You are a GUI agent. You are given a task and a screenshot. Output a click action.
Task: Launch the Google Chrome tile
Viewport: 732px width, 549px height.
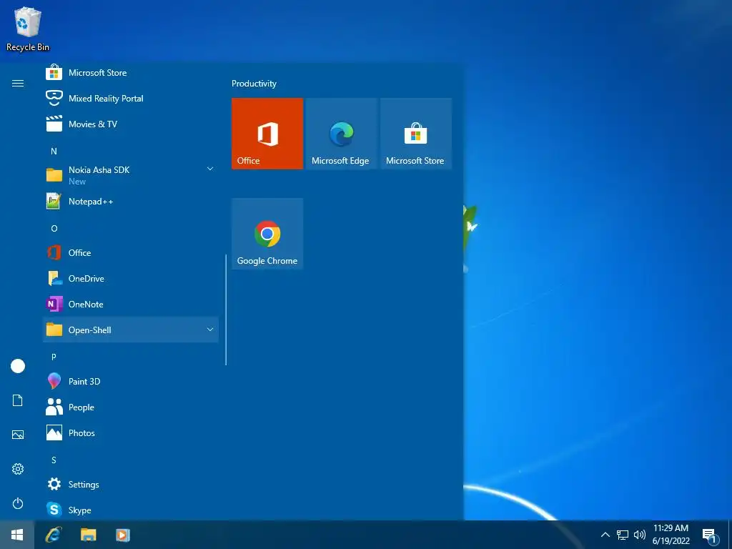coord(267,234)
